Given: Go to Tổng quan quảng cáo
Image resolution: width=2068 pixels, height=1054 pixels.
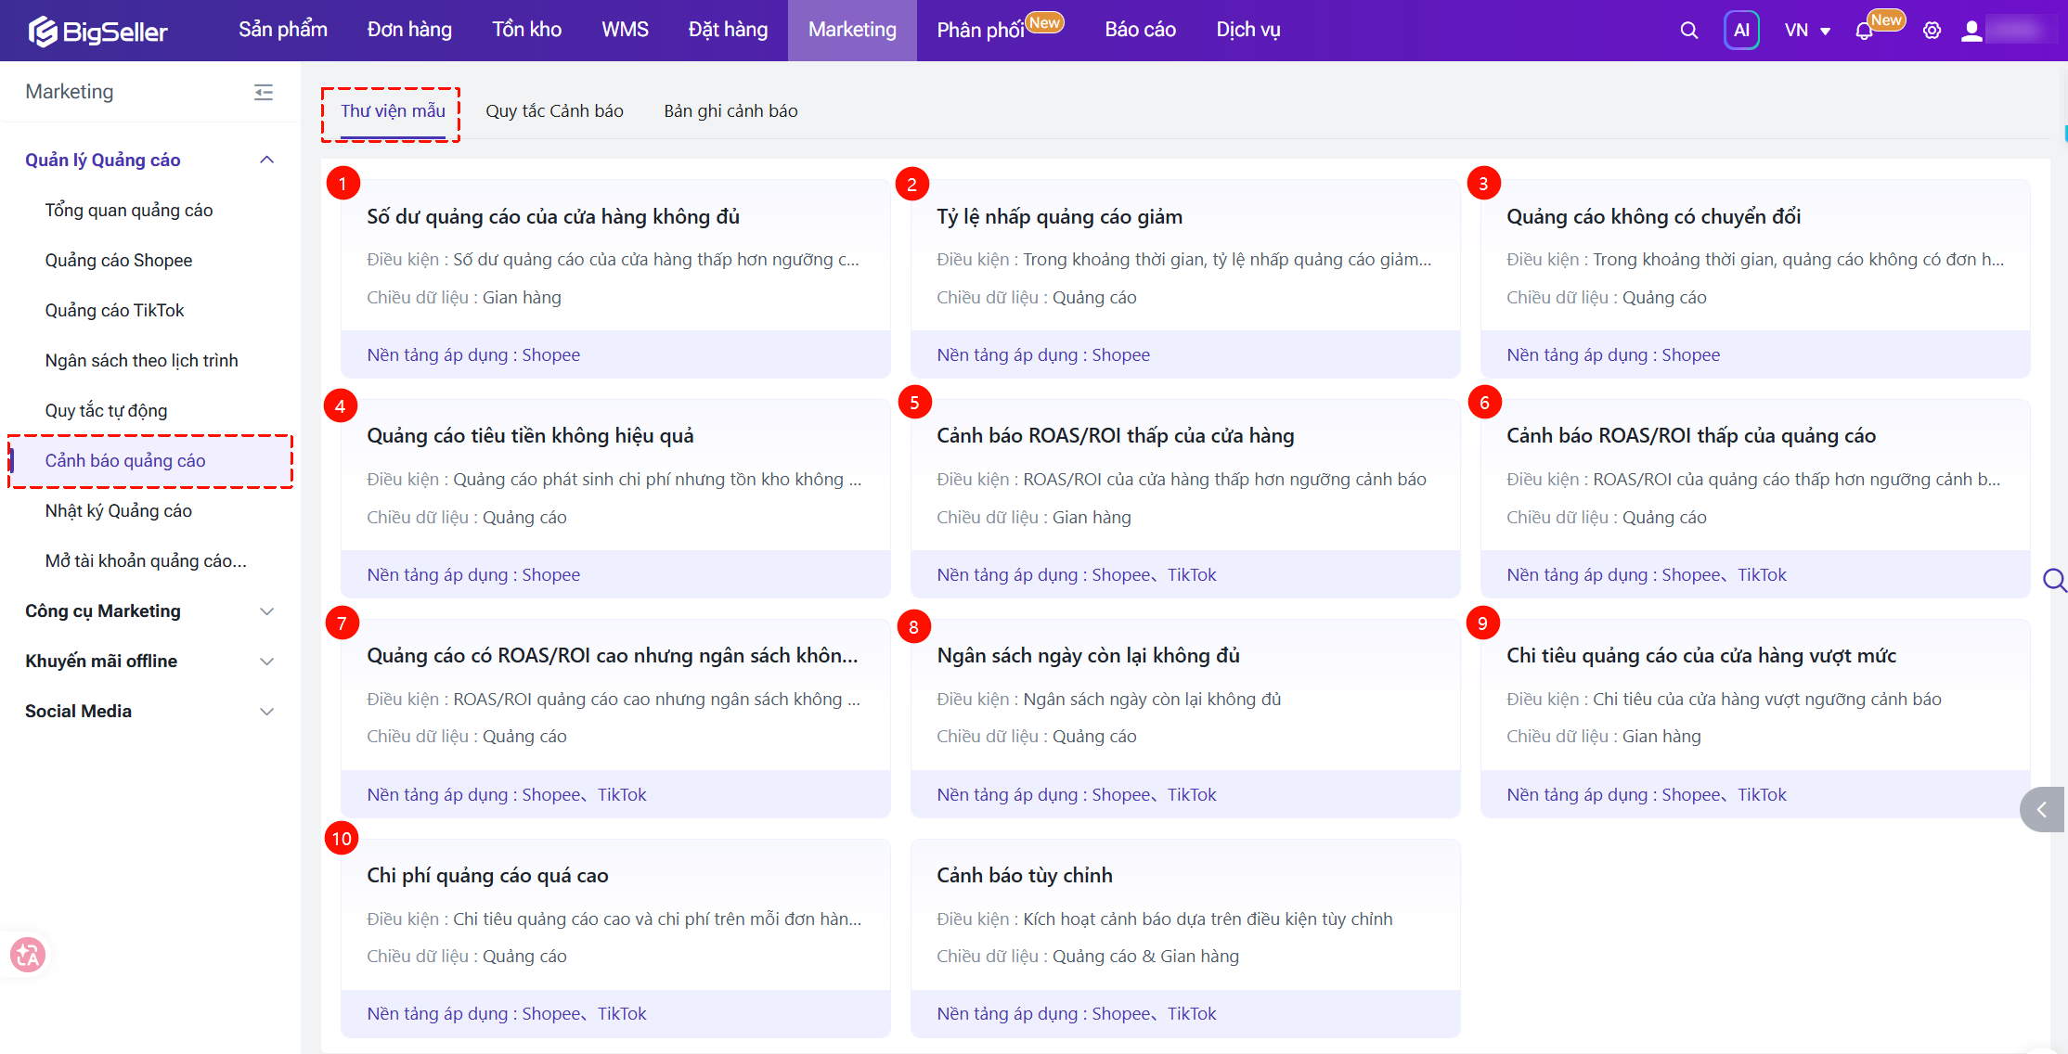Looking at the screenshot, I should [129, 211].
